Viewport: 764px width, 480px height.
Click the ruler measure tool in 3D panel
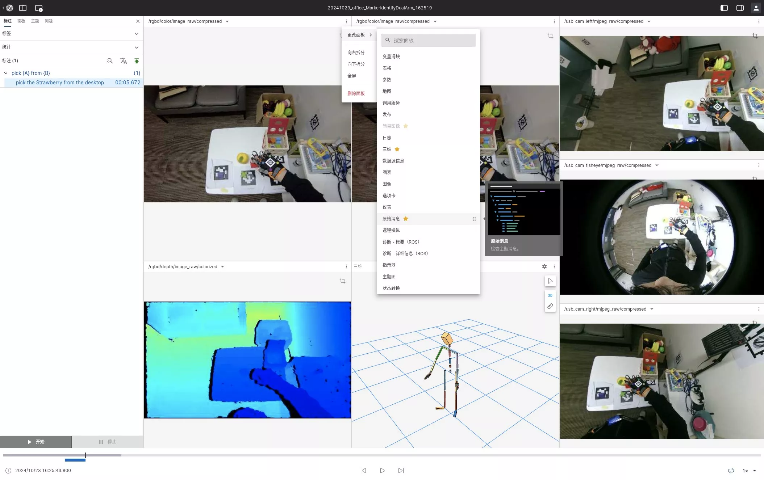(x=550, y=306)
